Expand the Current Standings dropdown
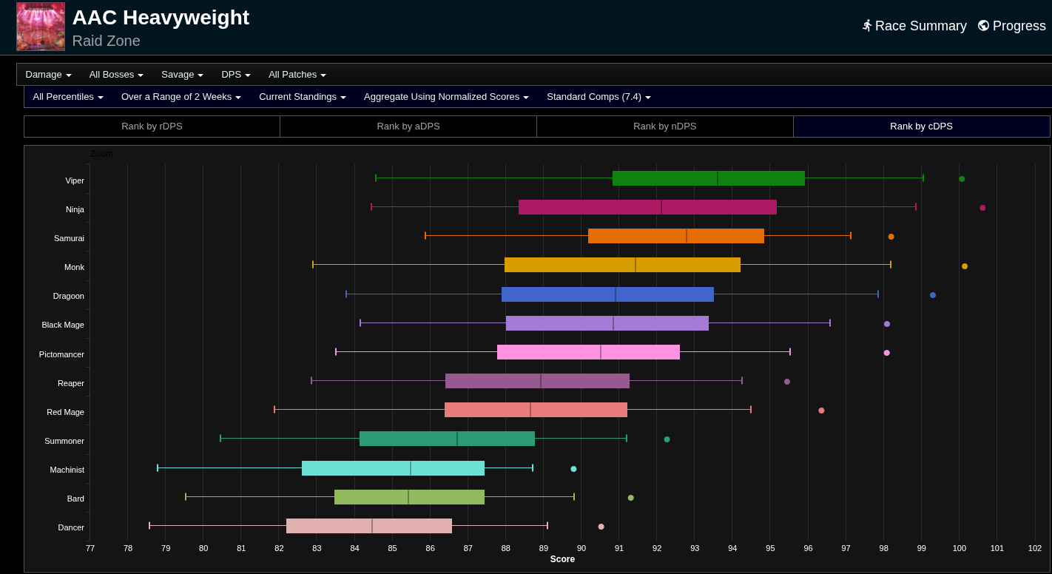The image size is (1052, 574). [303, 97]
